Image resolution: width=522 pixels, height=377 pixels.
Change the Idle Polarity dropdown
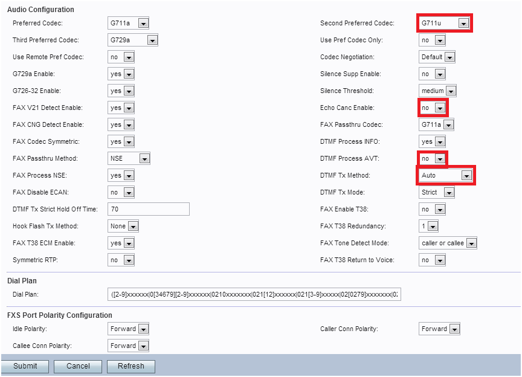pyautogui.click(x=128, y=329)
